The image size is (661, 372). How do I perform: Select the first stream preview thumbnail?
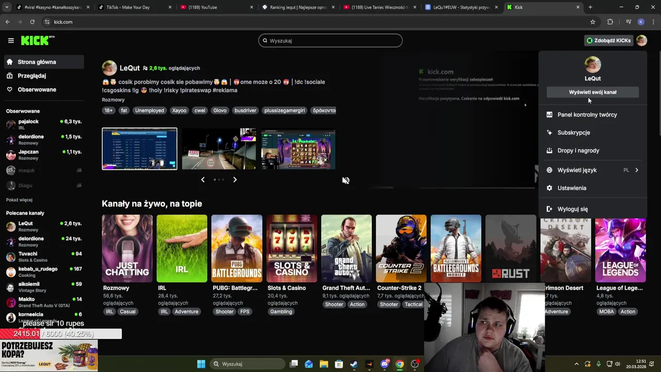click(139, 149)
